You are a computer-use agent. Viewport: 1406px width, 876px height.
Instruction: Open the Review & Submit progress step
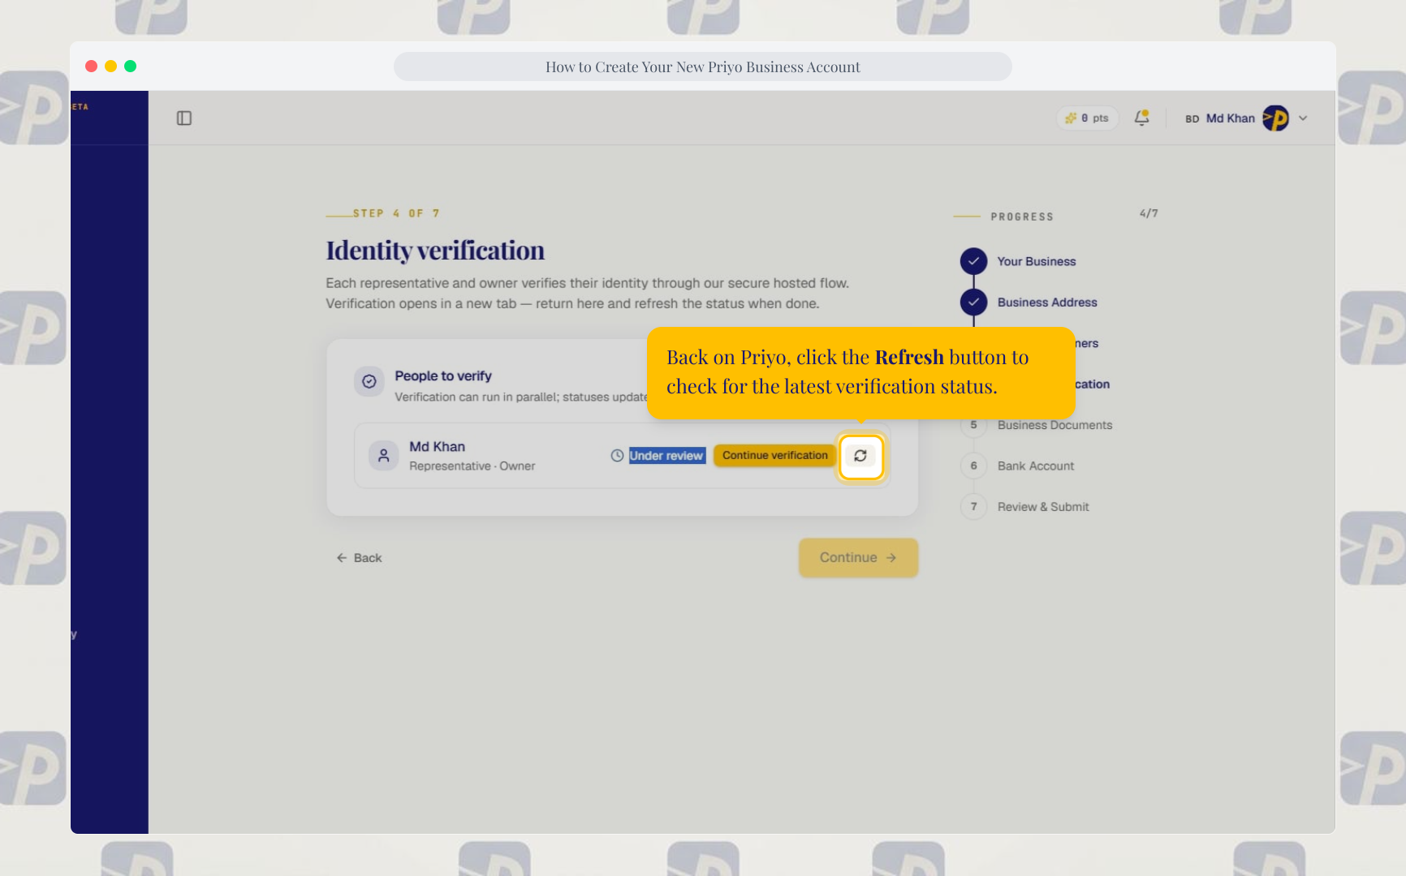pyautogui.click(x=1043, y=507)
